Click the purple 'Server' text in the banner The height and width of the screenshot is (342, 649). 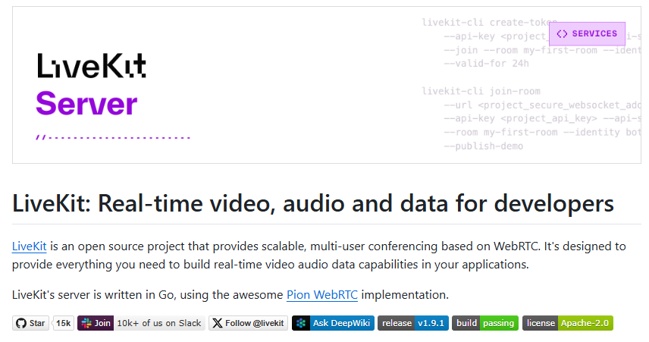click(86, 104)
